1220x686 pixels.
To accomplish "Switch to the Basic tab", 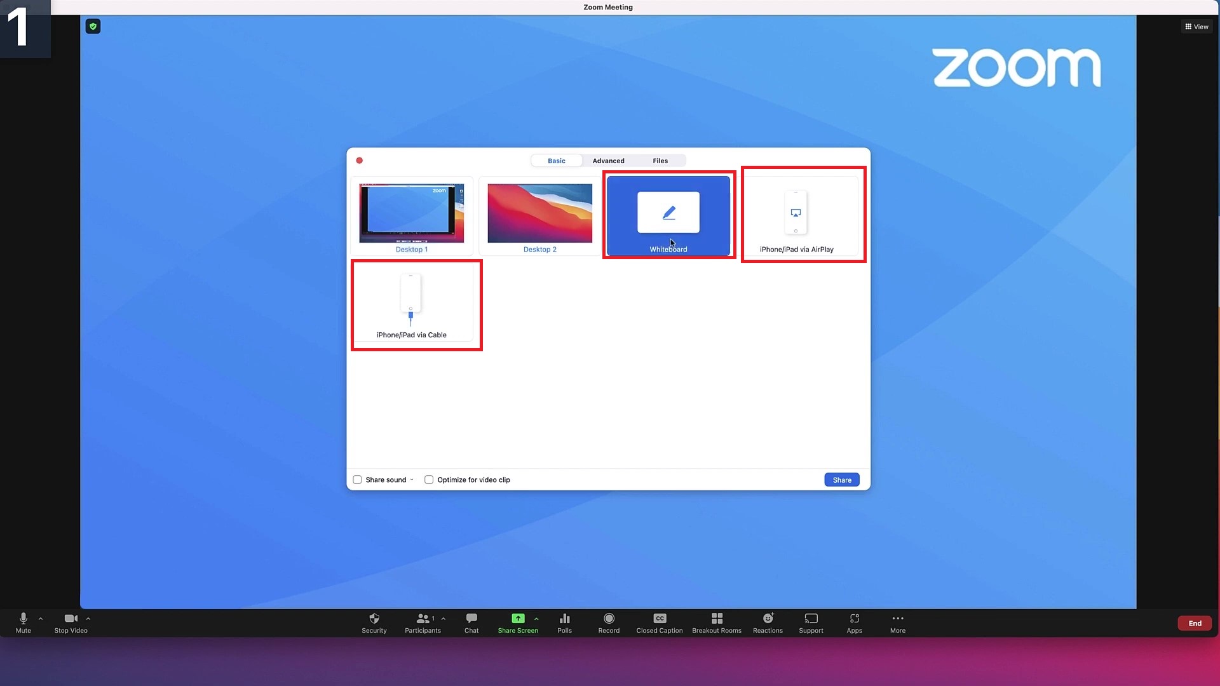I will [x=557, y=161].
